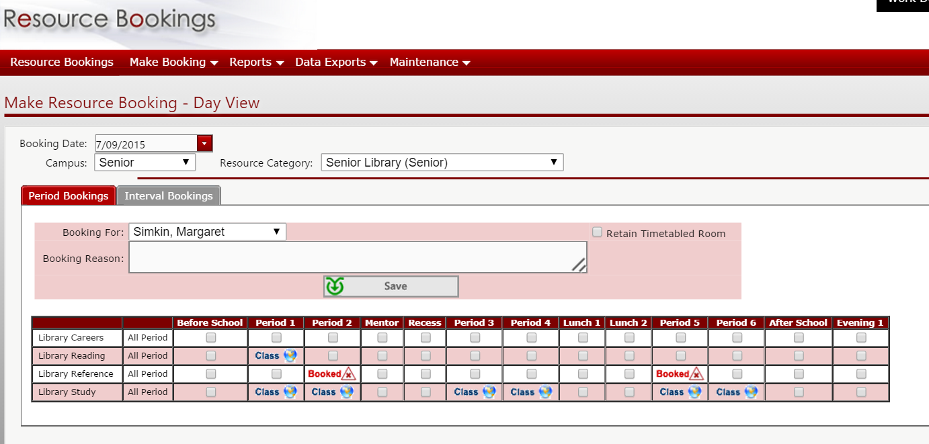Switch to Interval Bookings tab

[x=169, y=196]
